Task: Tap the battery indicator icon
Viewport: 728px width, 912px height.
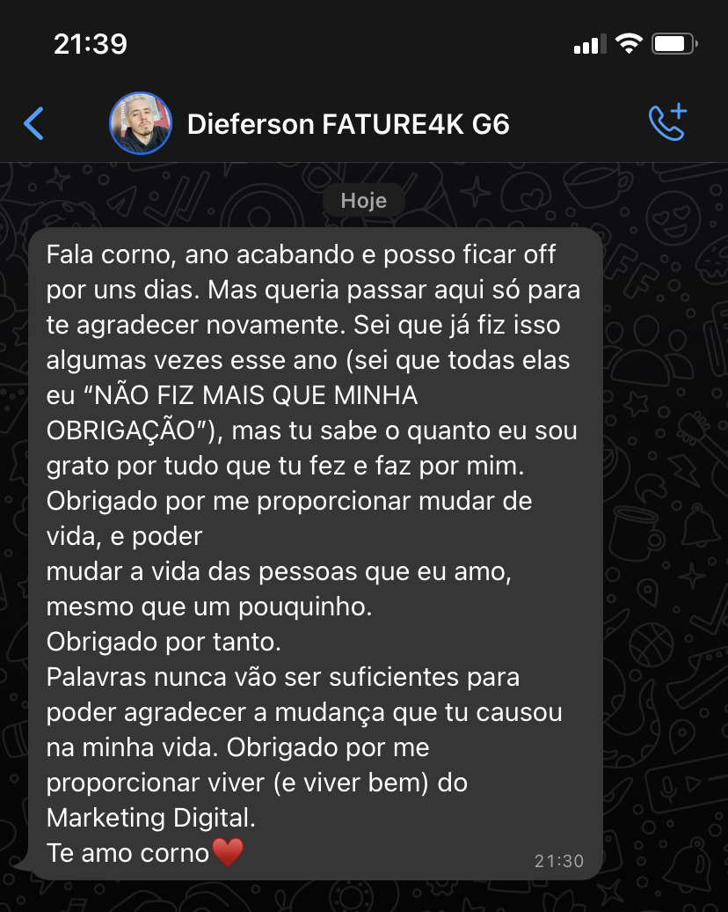Action: [x=674, y=44]
